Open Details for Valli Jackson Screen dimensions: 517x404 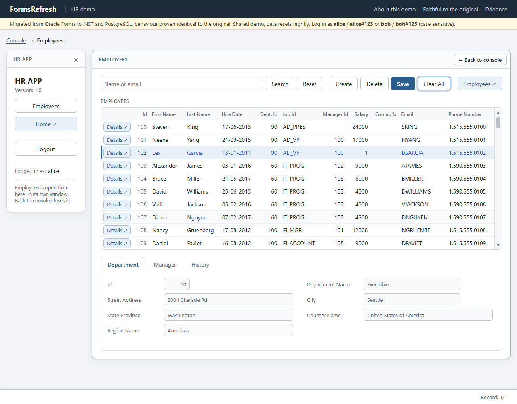(117, 204)
